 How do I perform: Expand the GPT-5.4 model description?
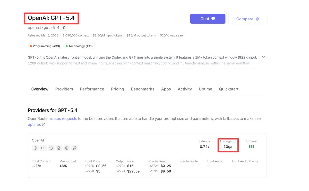point(263,57)
